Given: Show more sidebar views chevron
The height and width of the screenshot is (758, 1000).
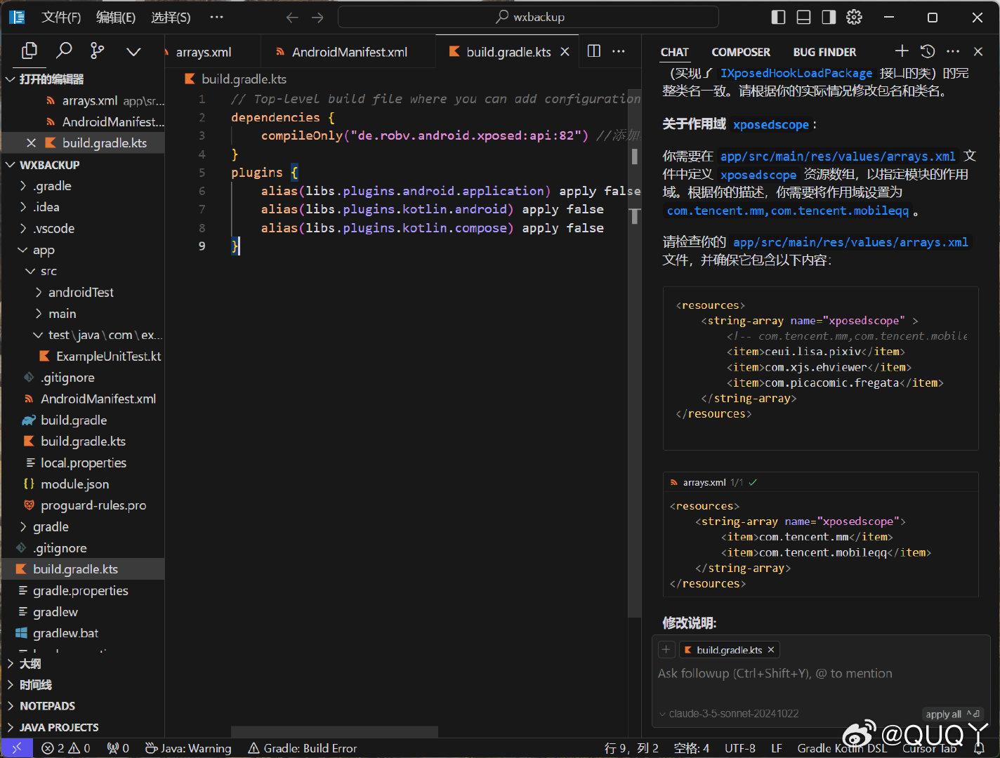Looking at the screenshot, I should [x=133, y=51].
